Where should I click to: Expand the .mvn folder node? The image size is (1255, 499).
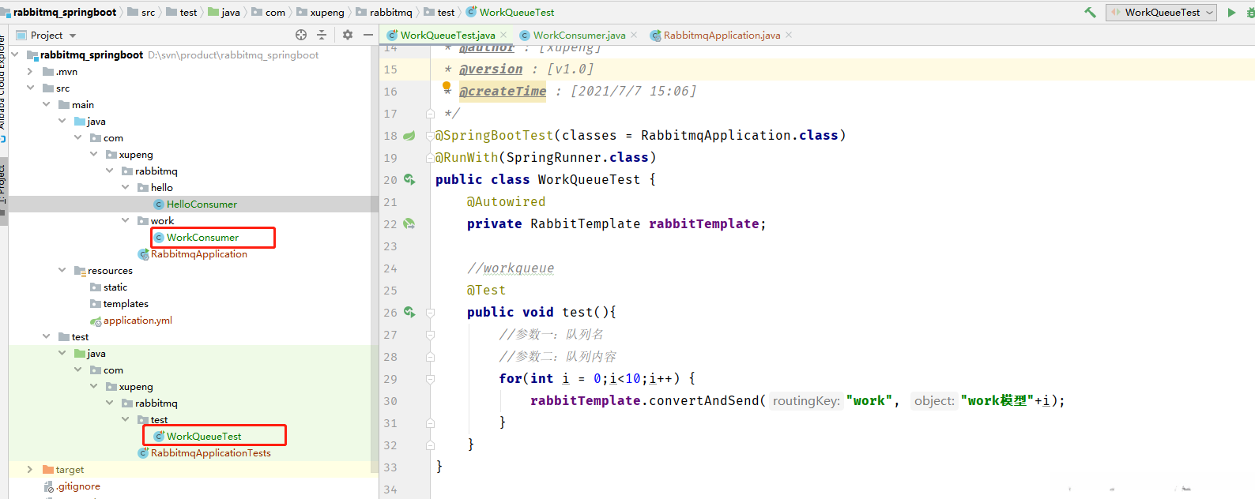[30, 72]
